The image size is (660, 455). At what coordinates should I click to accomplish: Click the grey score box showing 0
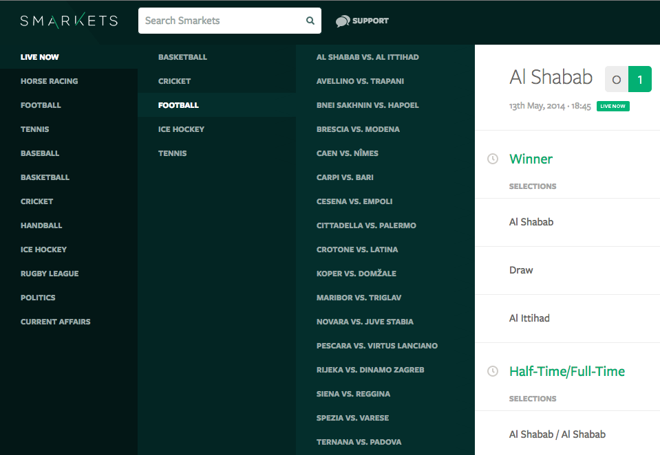click(617, 79)
